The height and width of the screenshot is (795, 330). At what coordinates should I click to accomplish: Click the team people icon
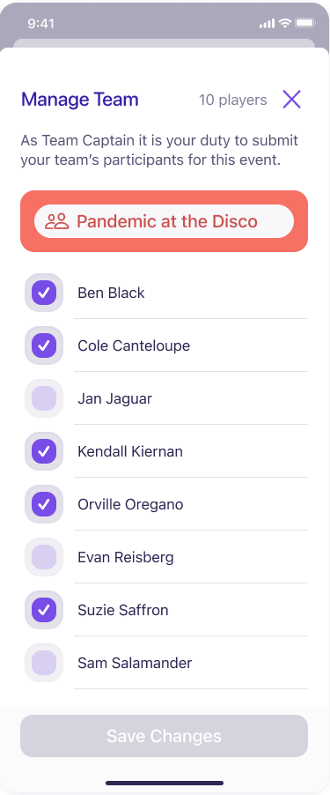coord(56,221)
